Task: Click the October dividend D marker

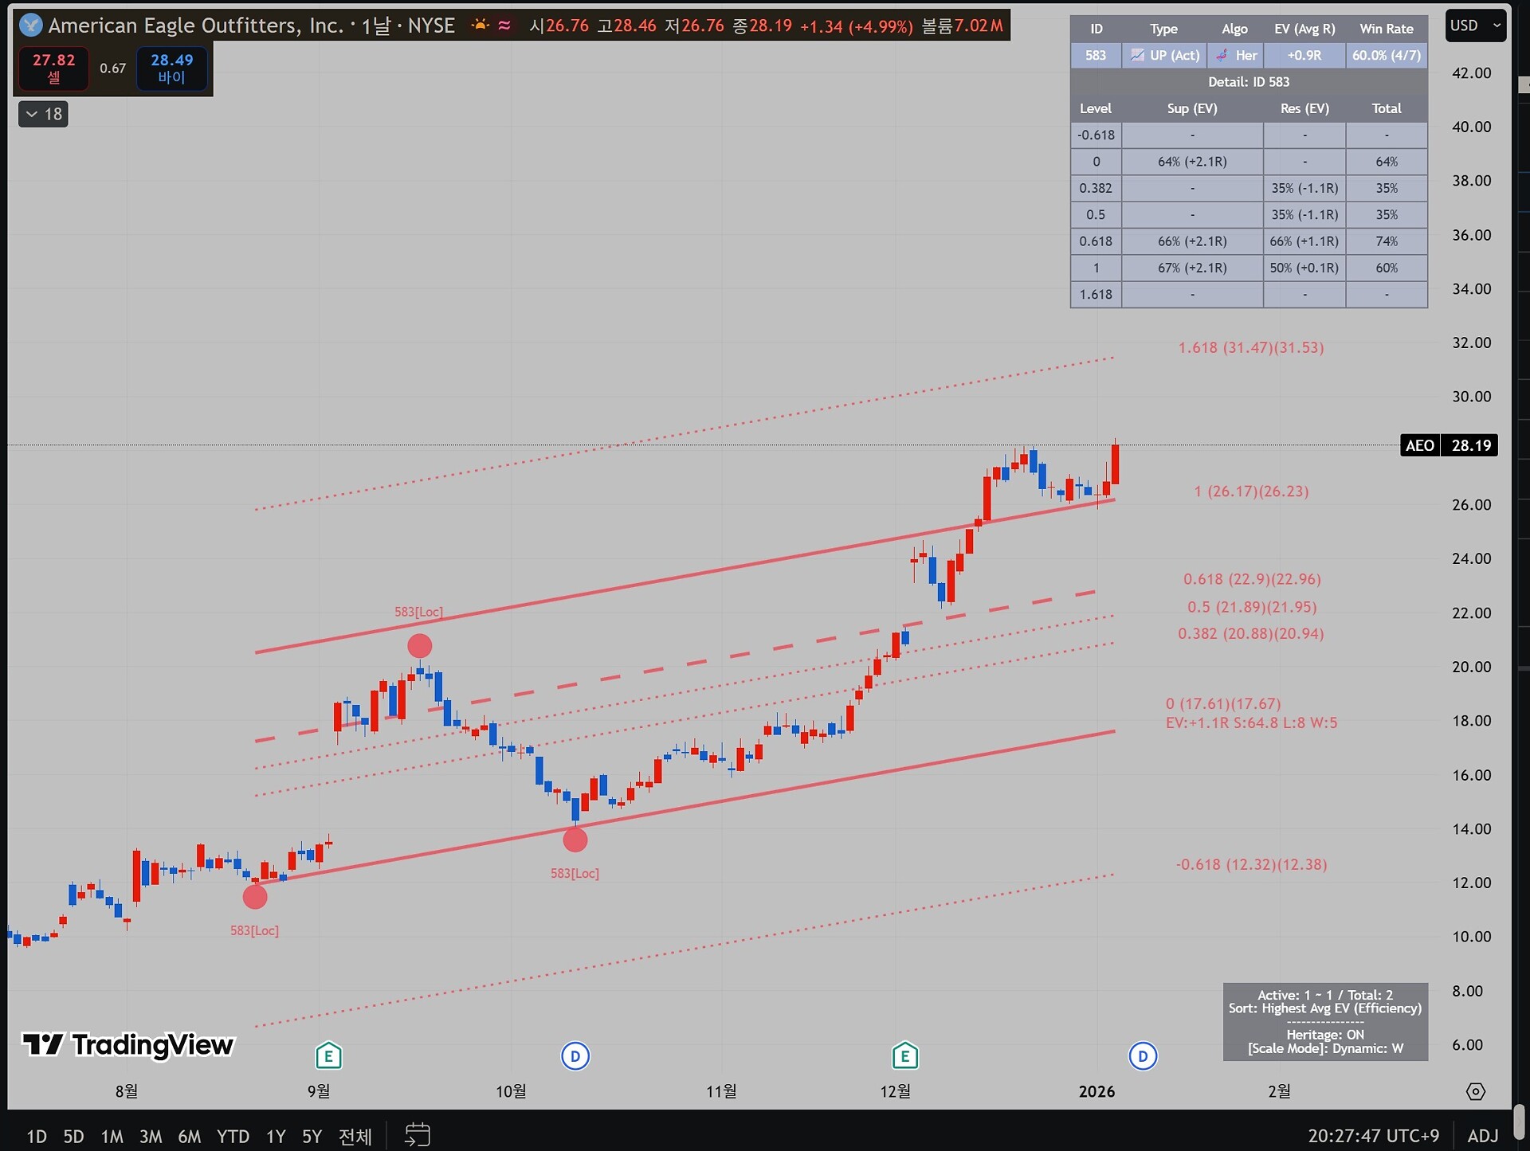Action: pyautogui.click(x=575, y=1056)
